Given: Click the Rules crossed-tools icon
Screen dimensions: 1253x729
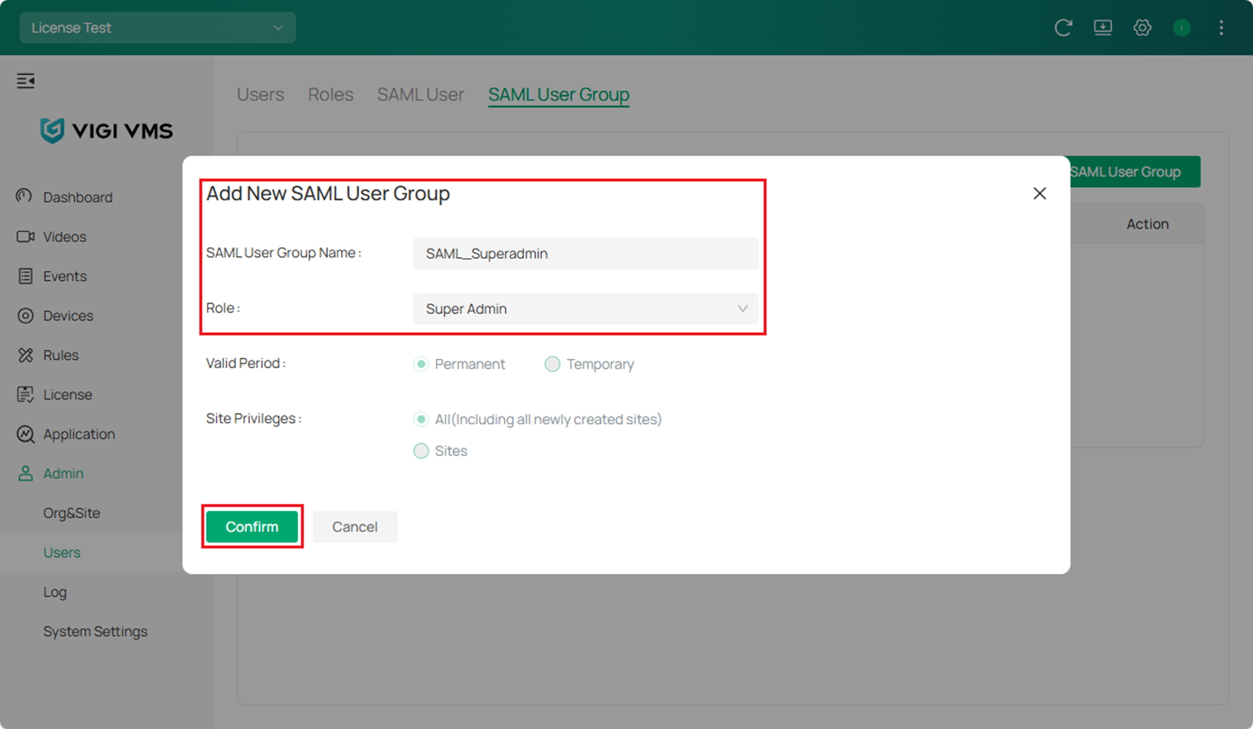Looking at the screenshot, I should coord(25,355).
